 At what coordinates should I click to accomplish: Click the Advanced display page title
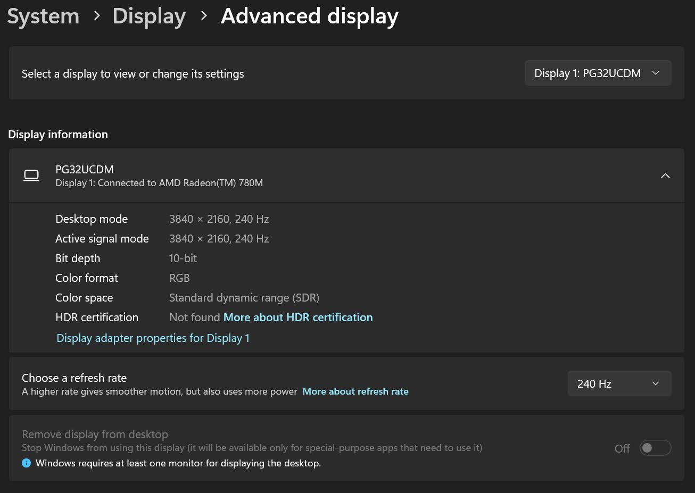(x=309, y=16)
